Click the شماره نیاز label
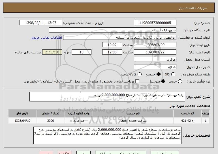This screenshot has height=154, width=218. [x=202, y=23]
